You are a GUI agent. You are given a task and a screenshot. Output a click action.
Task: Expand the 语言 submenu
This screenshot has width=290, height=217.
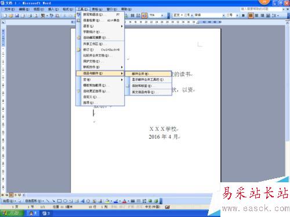100,26
